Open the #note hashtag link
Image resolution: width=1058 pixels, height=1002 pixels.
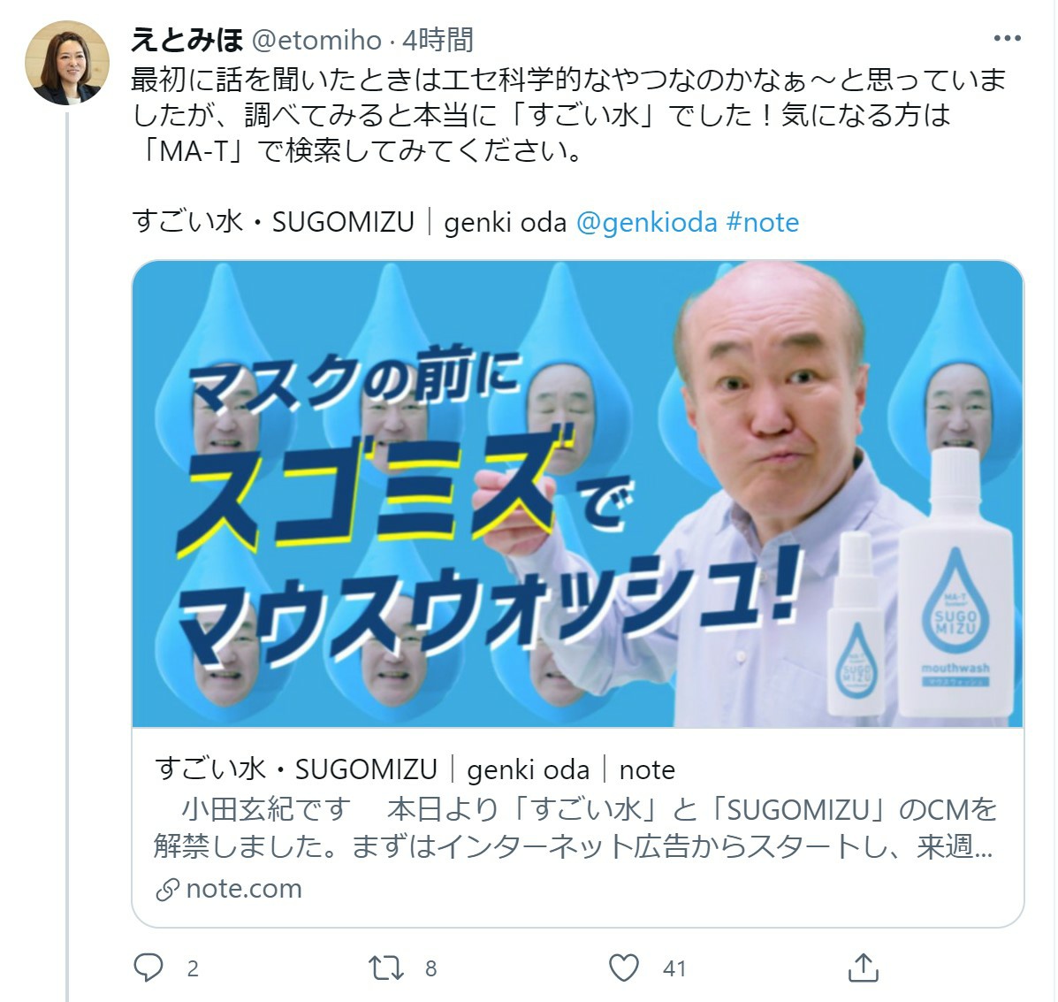(763, 222)
